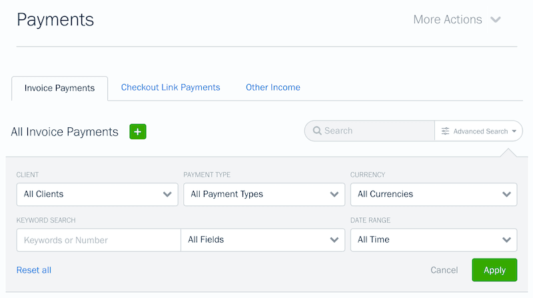Switch to the Checkout Link Payments tab

[x=171, y=87]
